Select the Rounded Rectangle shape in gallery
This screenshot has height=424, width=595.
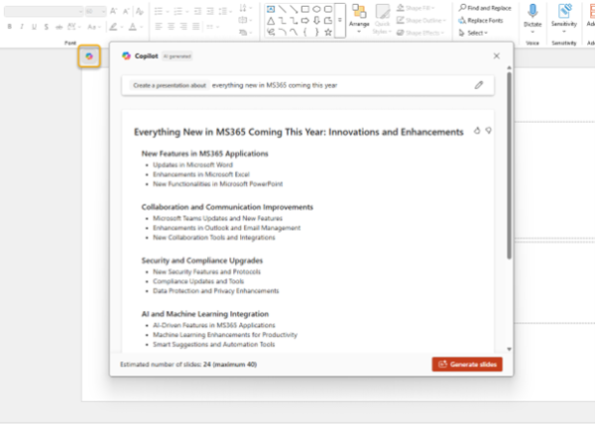328,9
